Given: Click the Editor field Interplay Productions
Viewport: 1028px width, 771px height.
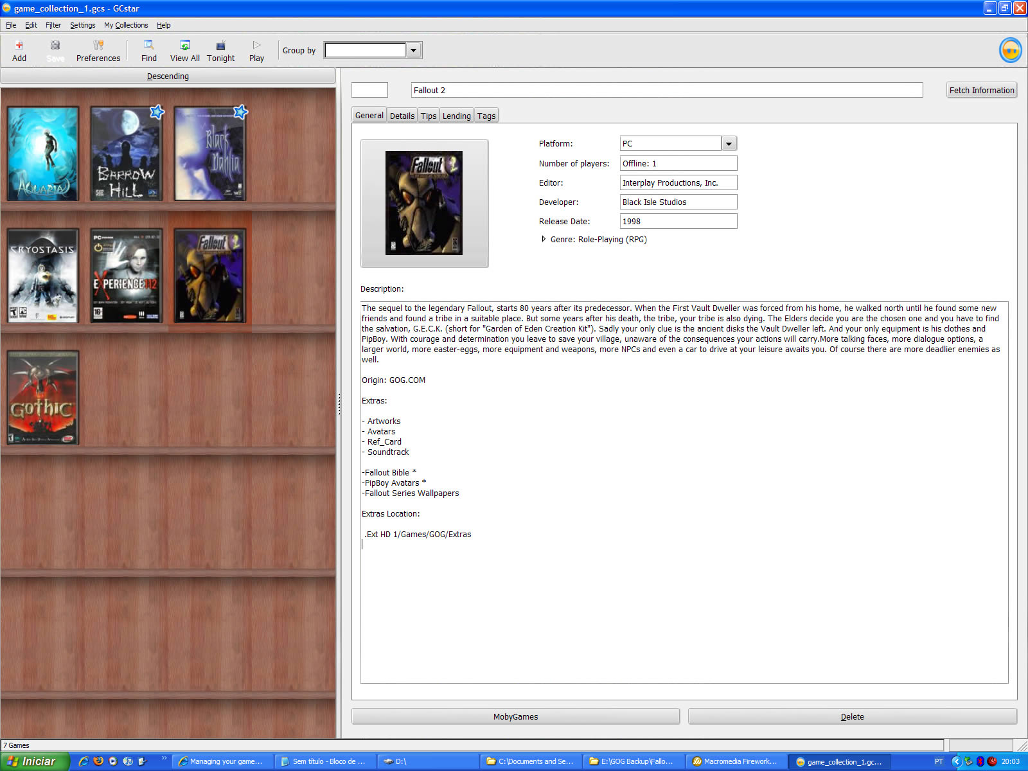Looking at the screenshot, I should tap(678, 182).
